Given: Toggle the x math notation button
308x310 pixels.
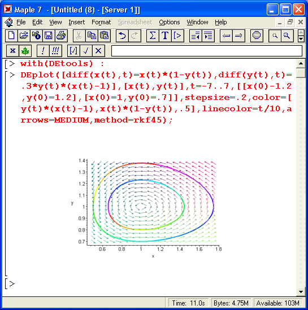Looking at the screenshot, I should tap(12, 51).
